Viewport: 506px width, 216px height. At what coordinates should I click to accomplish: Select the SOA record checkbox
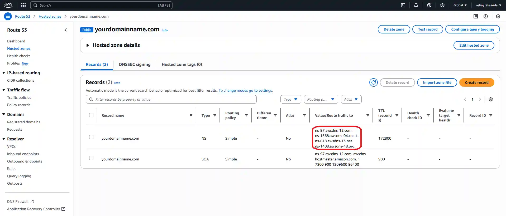pyautogui.click(x=91, y=158)
